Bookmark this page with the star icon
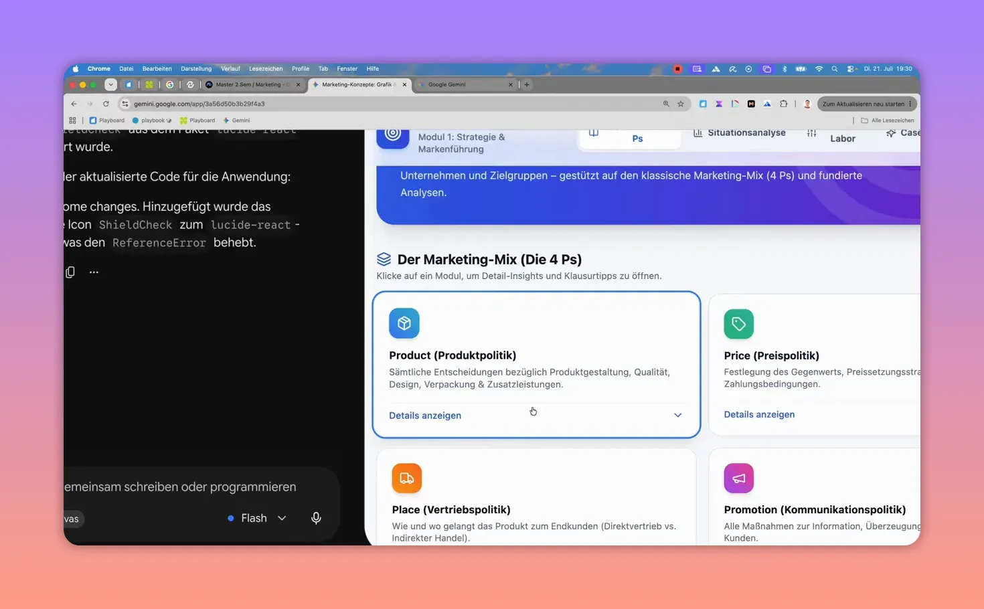Viewport: 984px width, 609px height. [x=681, y=104]
